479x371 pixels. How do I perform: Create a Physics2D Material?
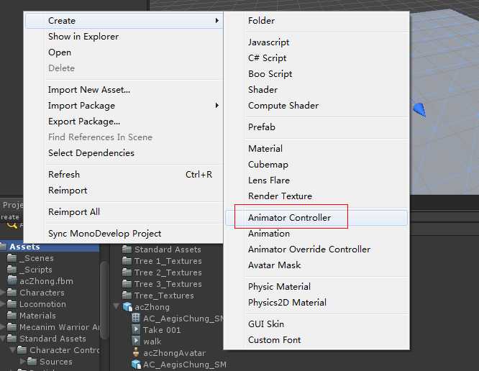tap(287, 303)
